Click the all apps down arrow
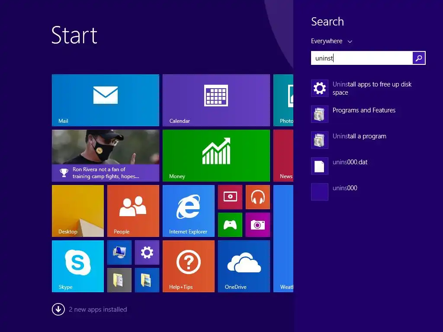This screenshot has height=332, width=443. [x=58, y=309]
